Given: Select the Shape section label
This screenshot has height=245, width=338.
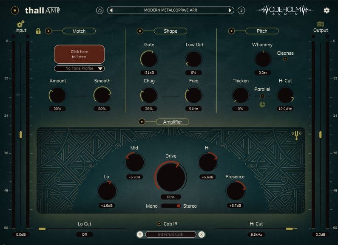Looking at the screenshot, I should coord(170,31).
